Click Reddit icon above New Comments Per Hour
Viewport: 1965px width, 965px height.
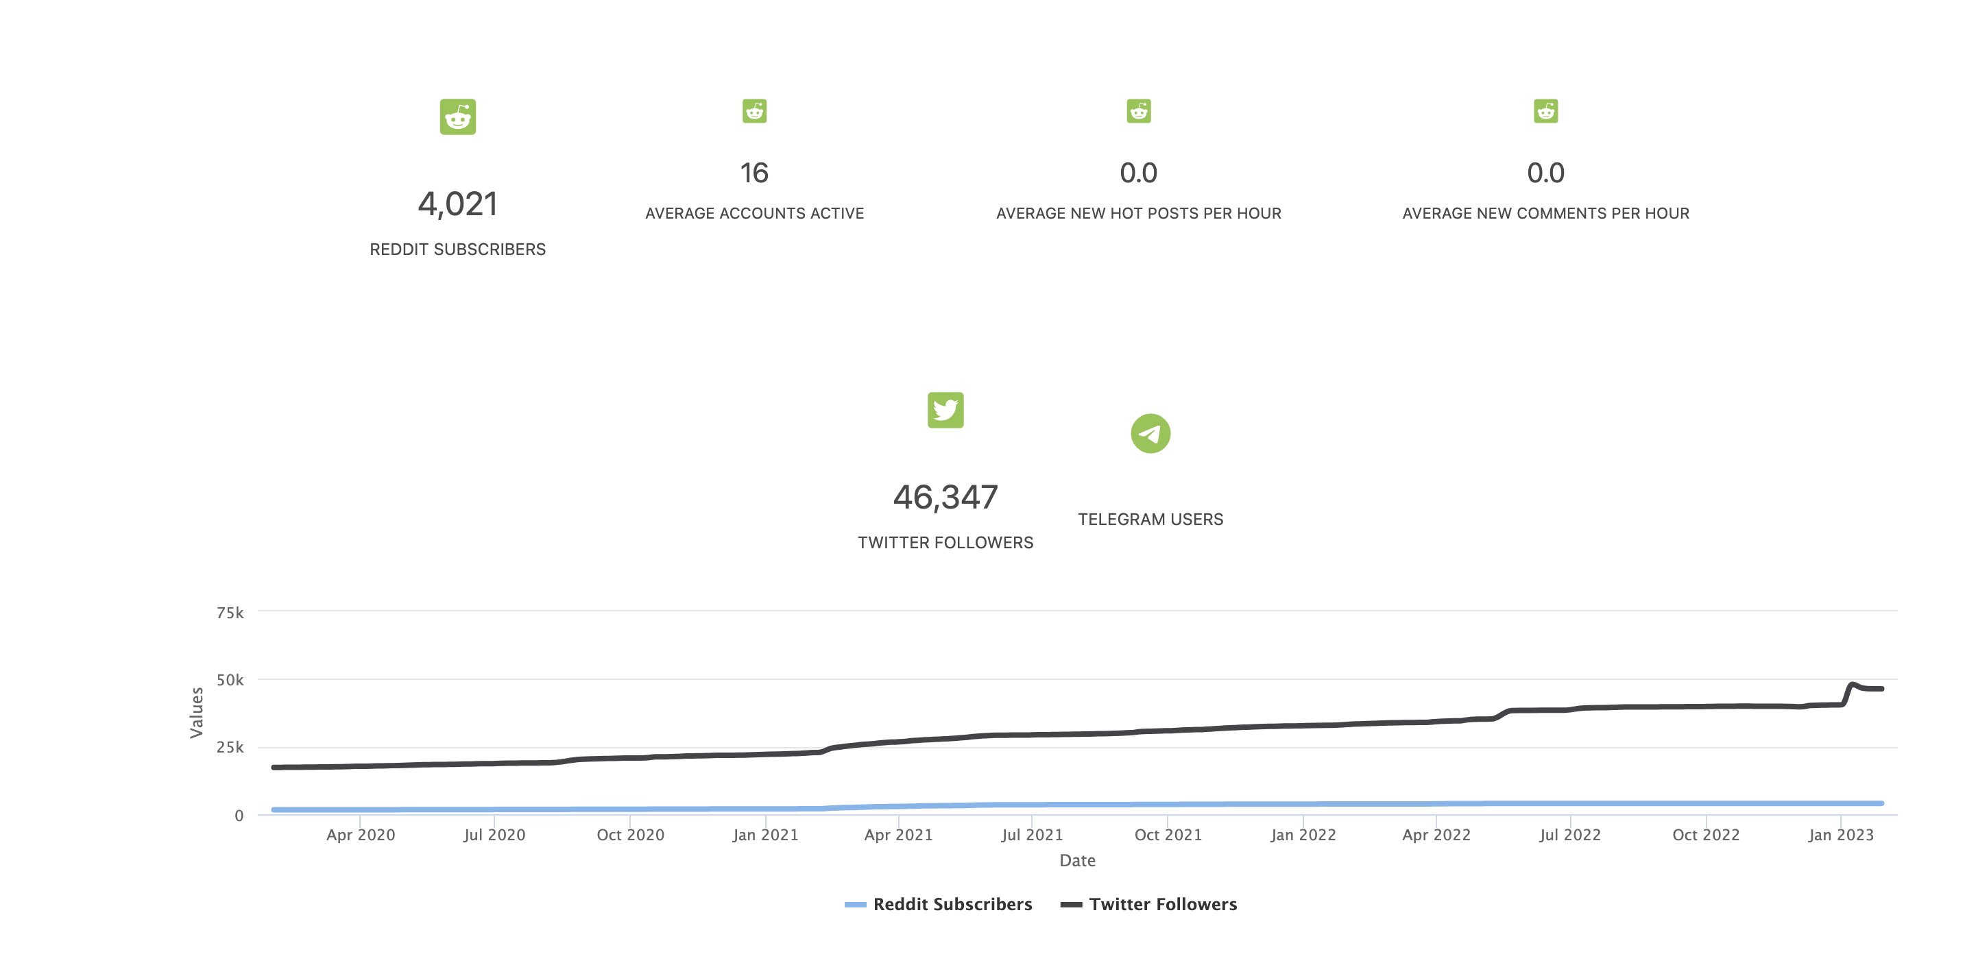click(x=1545, y=111)
